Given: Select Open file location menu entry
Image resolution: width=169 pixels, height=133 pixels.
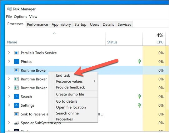Looking at the screenshot, I should coord(71,107).
